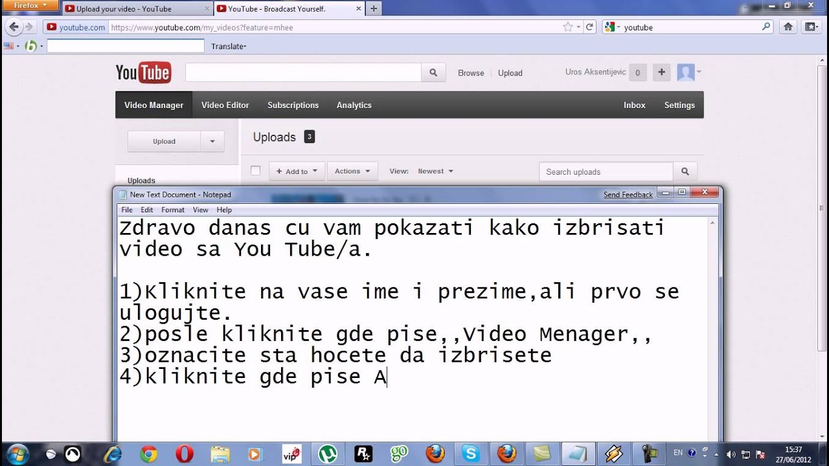Select the Video Manager tab

coord(153,105)
